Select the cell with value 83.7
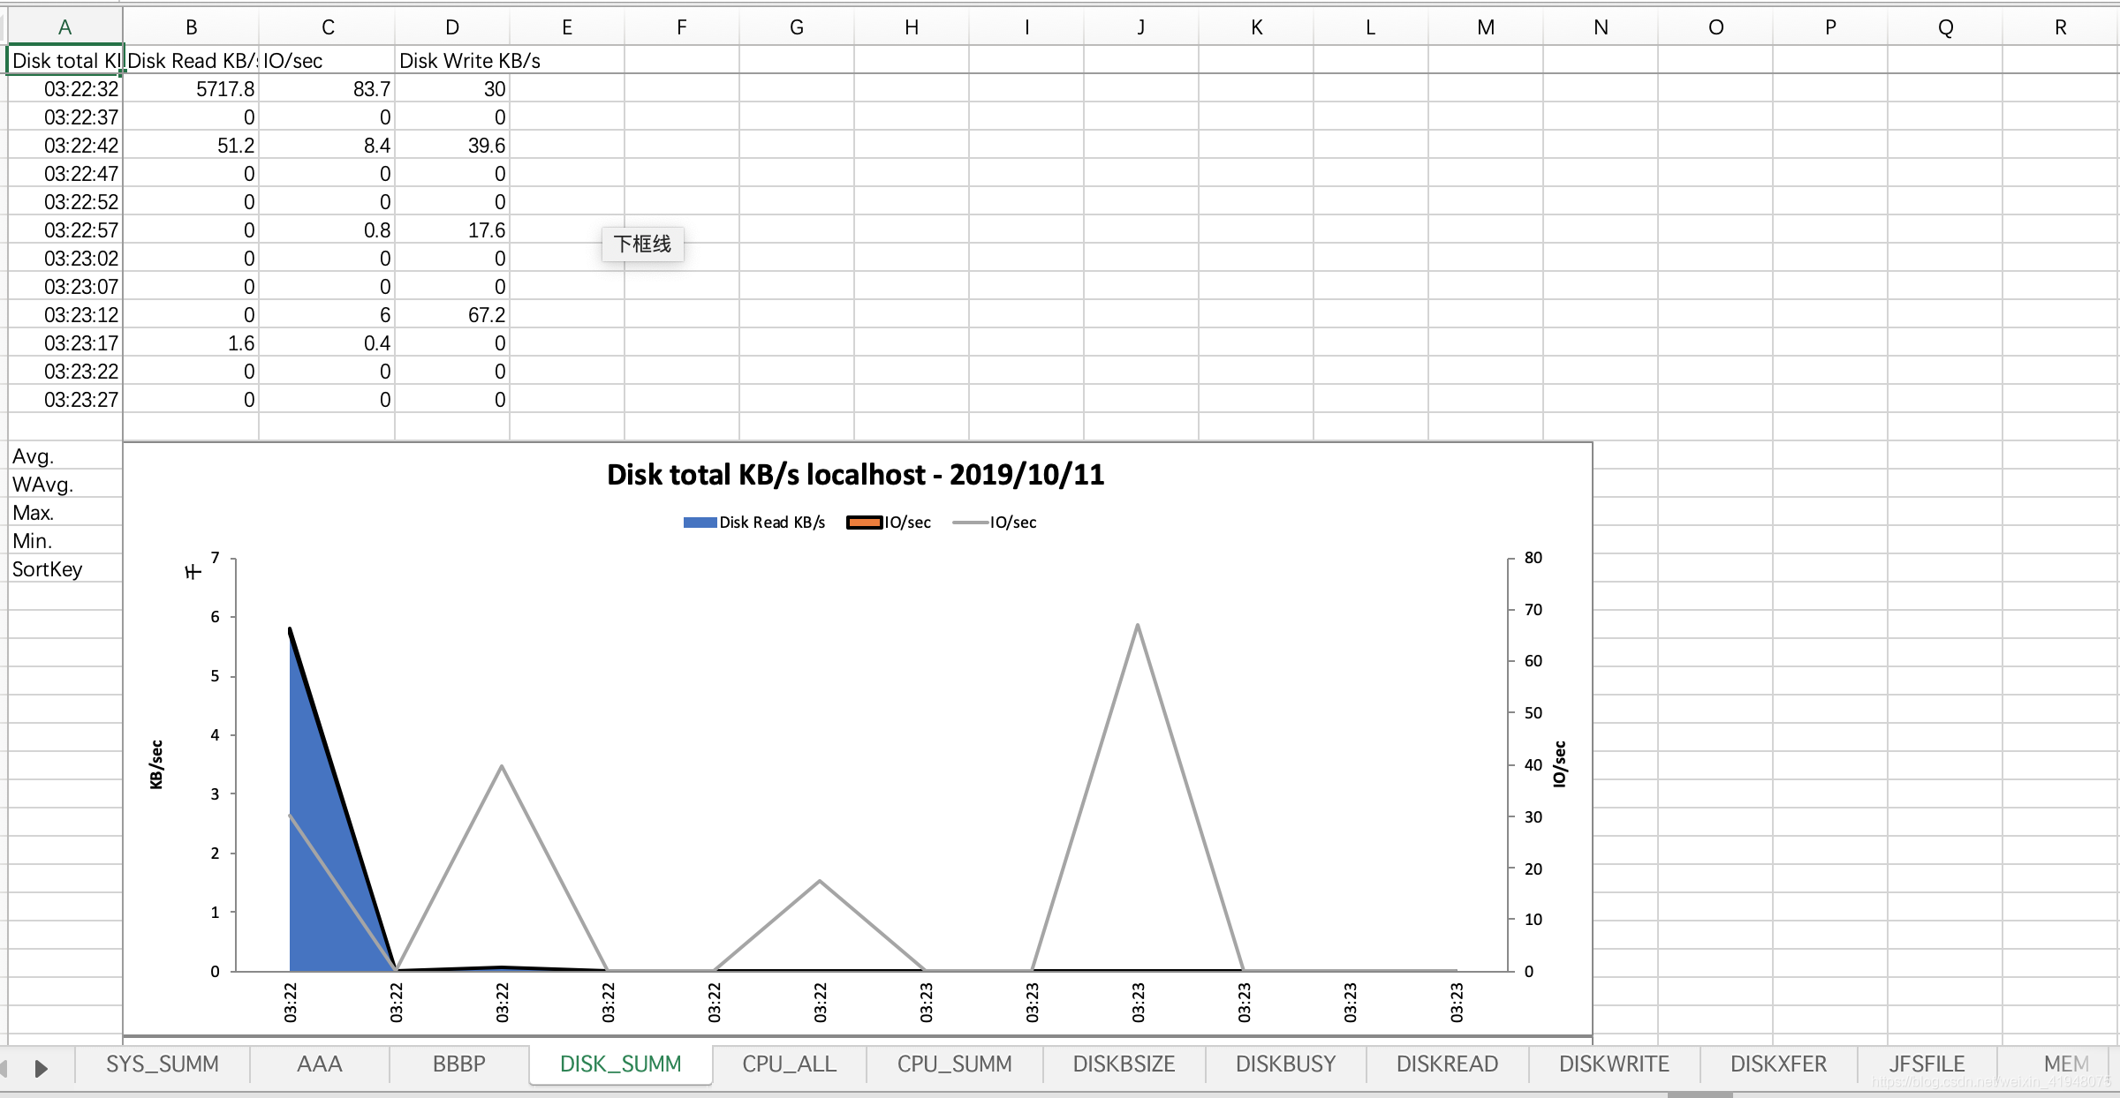The width and height of the screenshot is (2120, 1098). pyautogui.click(x=327, y=88)
